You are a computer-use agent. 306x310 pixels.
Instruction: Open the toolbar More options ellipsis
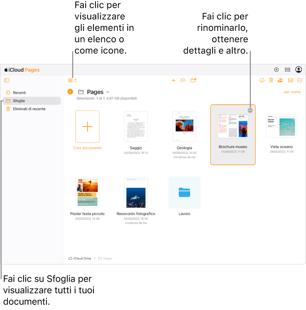coord(299,80)
